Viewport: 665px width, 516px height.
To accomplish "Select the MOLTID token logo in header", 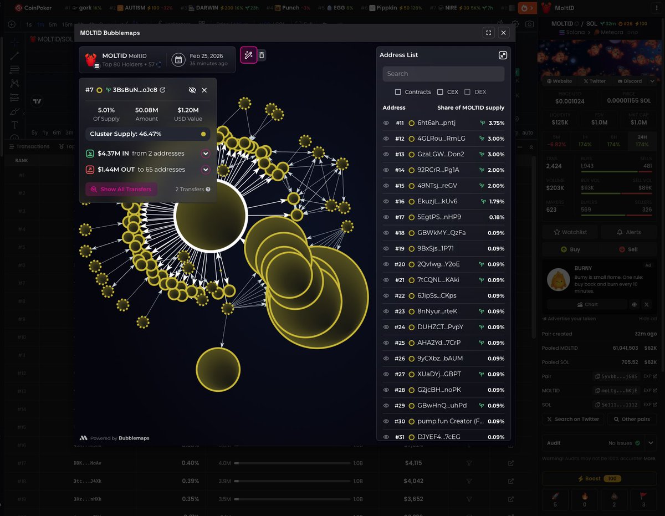I will tap(91, 59).
